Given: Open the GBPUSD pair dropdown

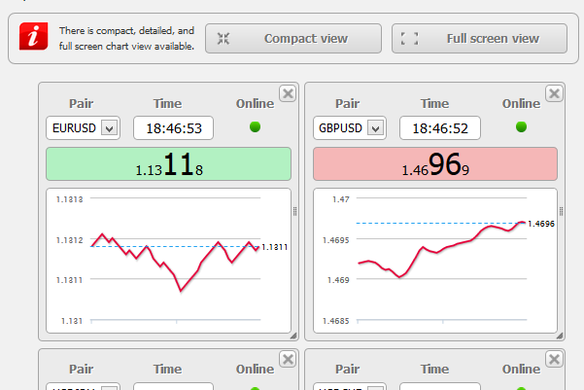Looking at the screenshot, I should 350,127.
